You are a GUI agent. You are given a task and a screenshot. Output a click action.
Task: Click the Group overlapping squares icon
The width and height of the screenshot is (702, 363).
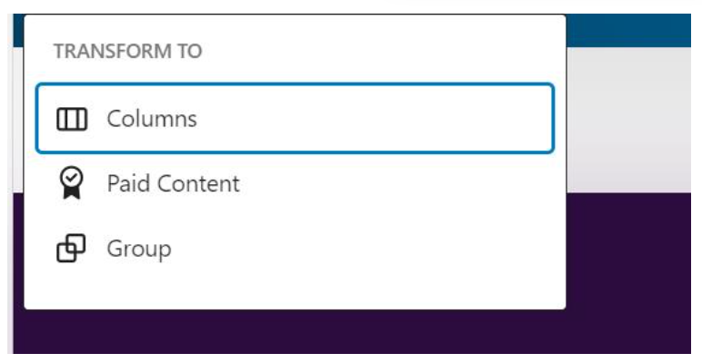tap(72, 249)
